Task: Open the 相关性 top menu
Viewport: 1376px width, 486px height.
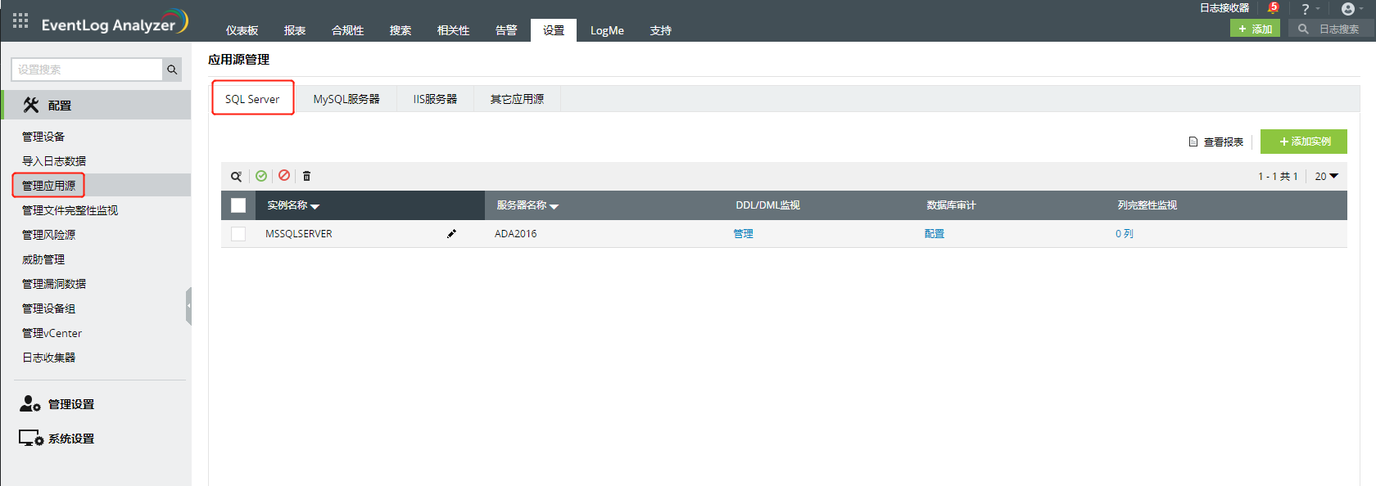Action: pyautogui.click(x=454, y=30)
